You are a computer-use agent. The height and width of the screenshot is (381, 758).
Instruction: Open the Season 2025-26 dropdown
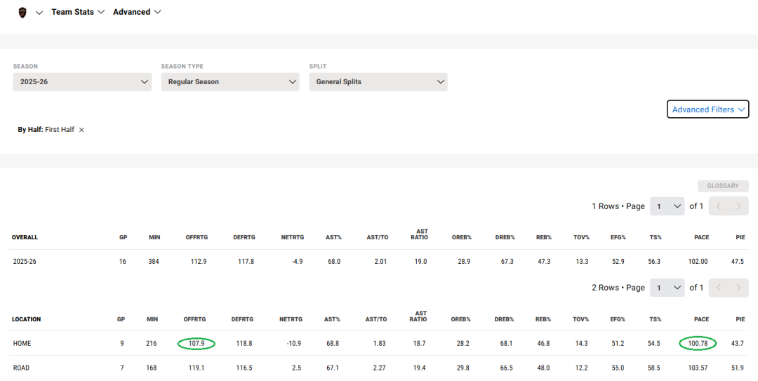82,82
